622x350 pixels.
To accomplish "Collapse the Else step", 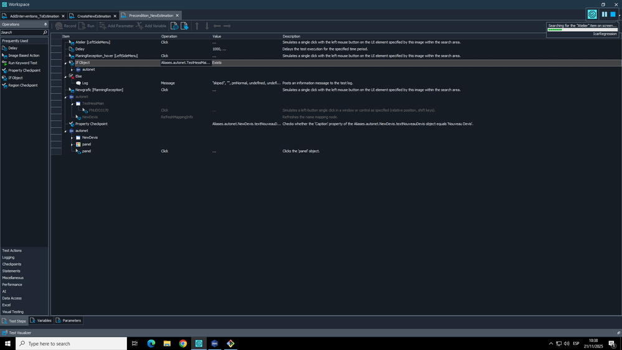I will [x=65, y=77].
